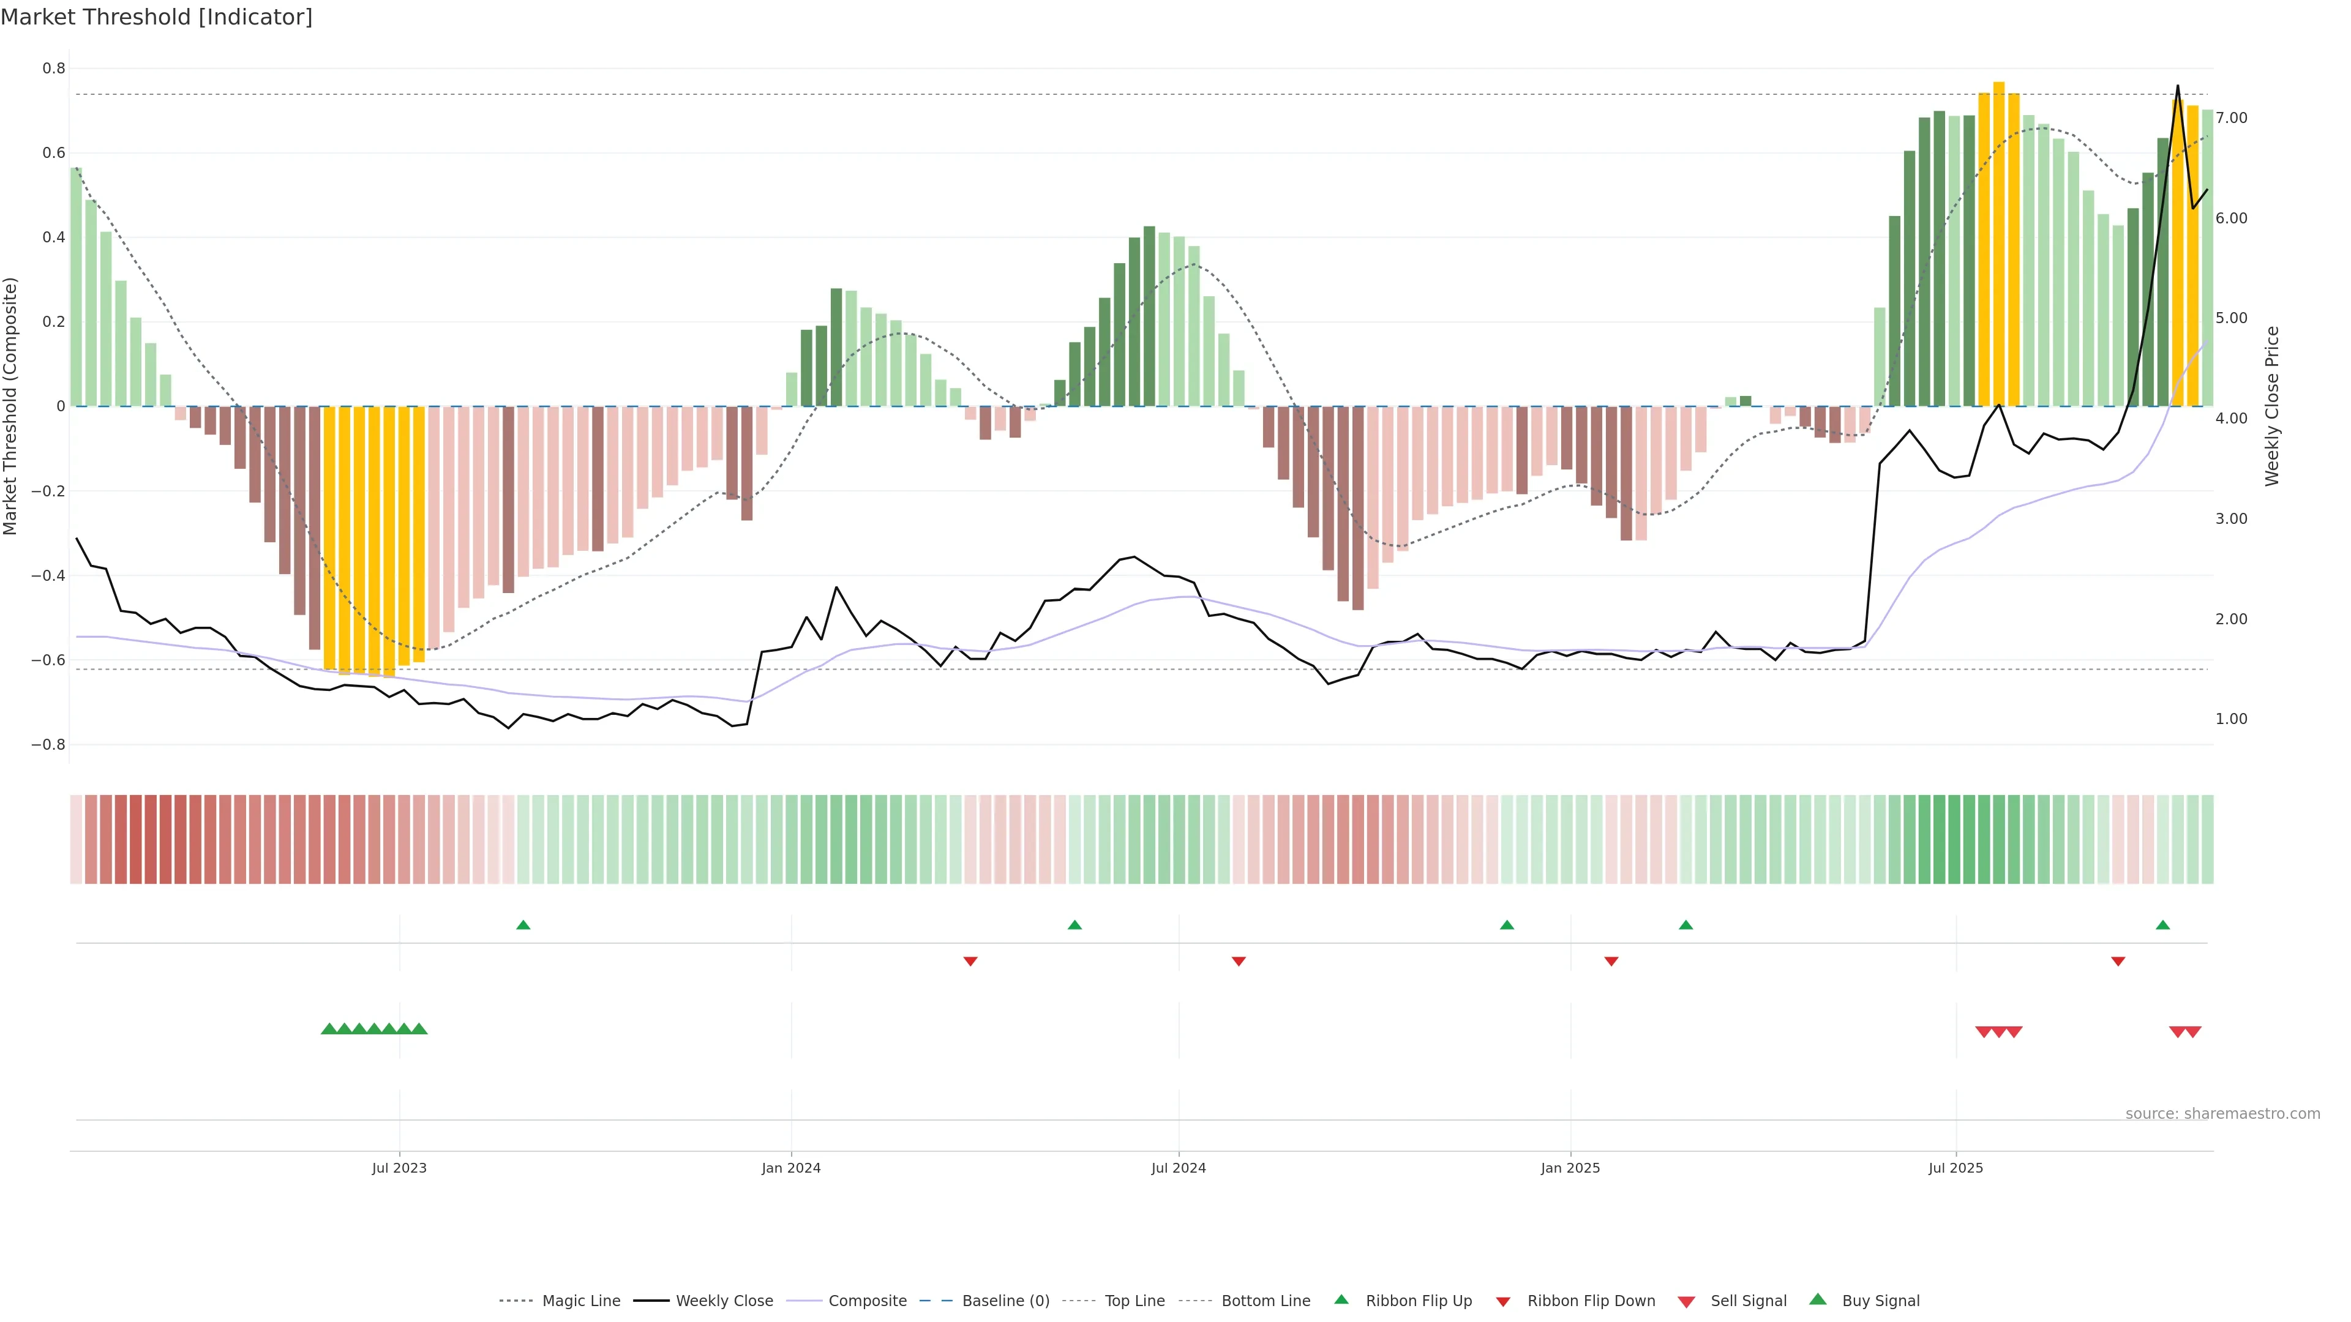Click the rightmost green Ribbon Flip Up marker
This screenshot has width=2351, height=1322.
click(2162, 925)
